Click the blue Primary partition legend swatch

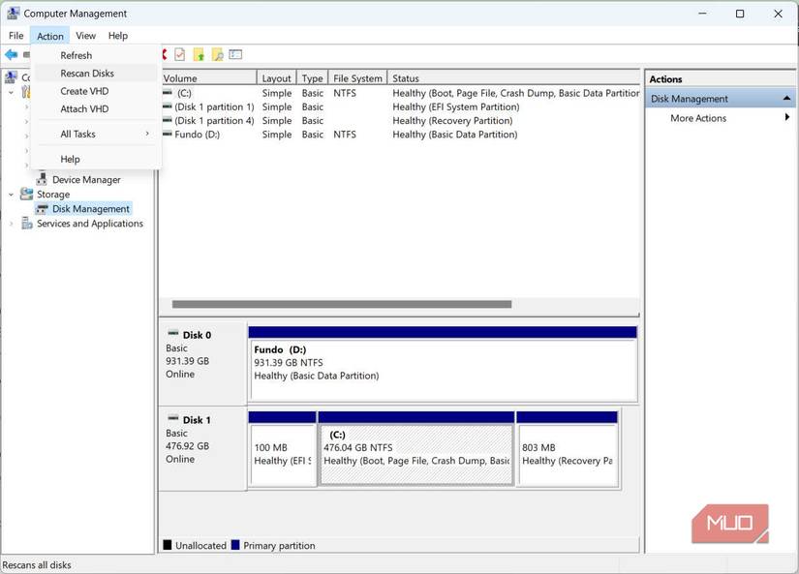point(235,544)
